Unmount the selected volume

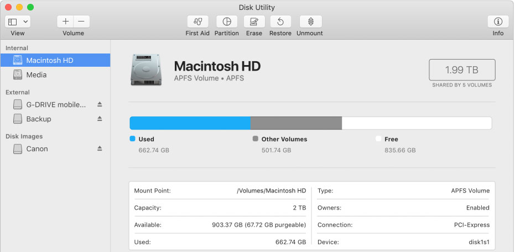pos(311,22)
